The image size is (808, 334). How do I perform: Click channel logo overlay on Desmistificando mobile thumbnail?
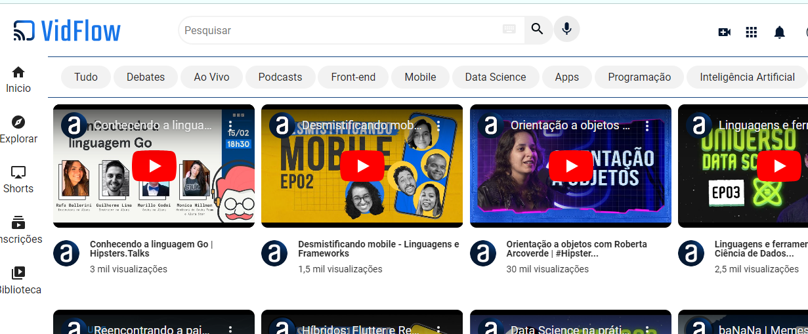(x=282, y=125)
